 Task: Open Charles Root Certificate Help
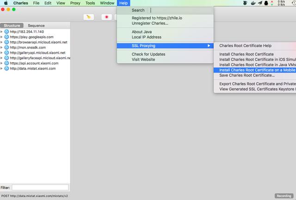point(255,46)
